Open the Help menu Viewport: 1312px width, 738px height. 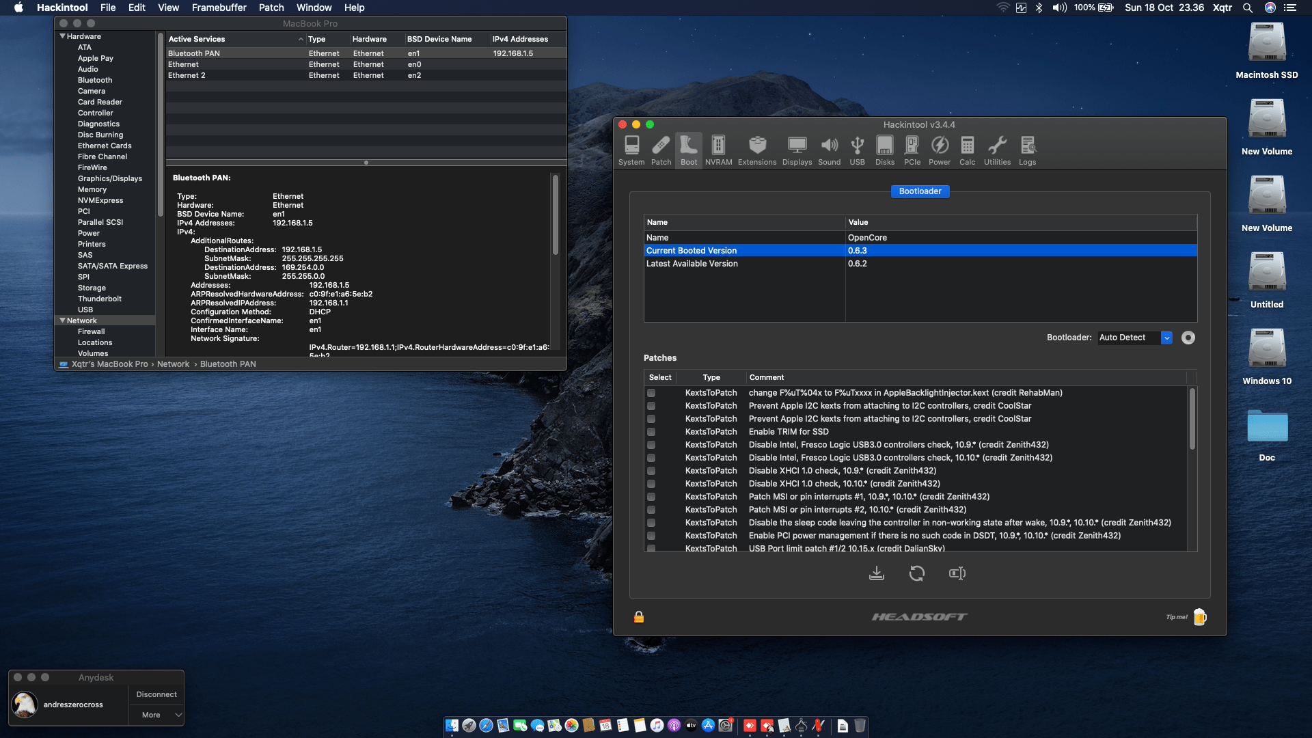(x=354, y=8)
